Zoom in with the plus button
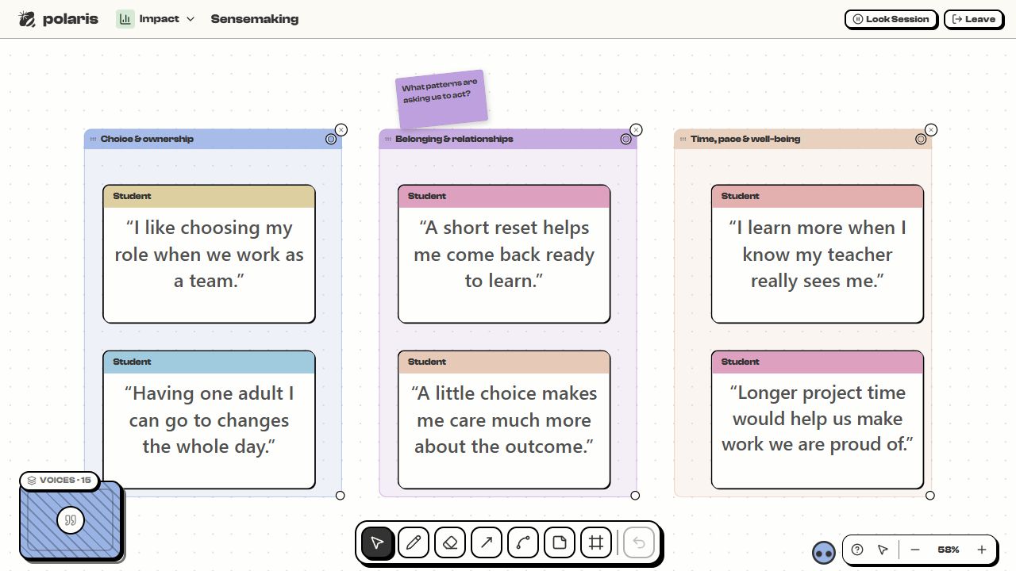 click(x=982, y=550)
